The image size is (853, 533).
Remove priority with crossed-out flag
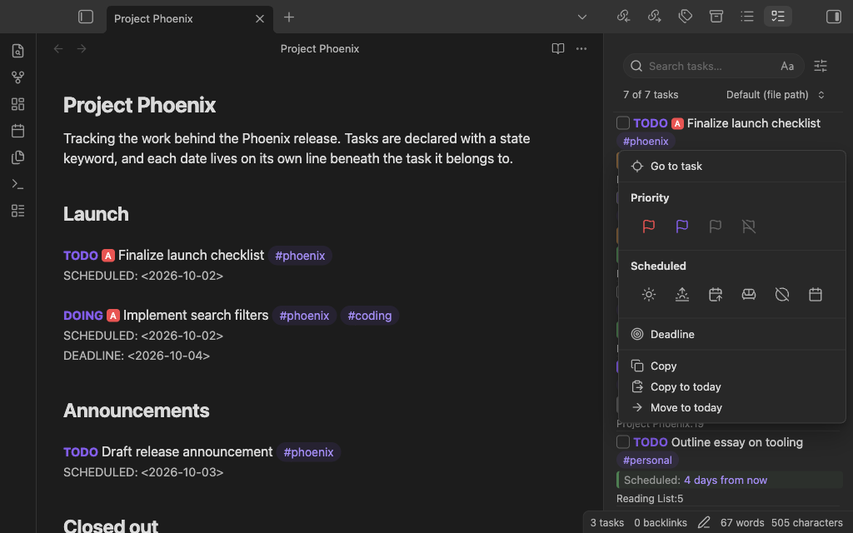(749, 227)
